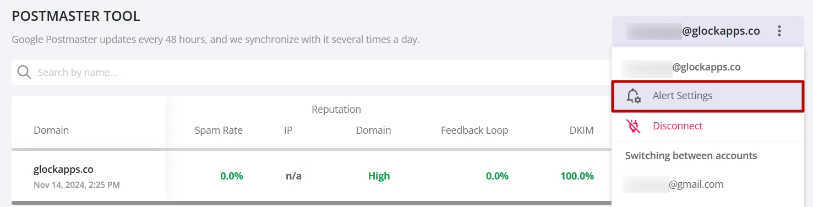
Task: Open the three-dot account menu
Action: pos(779,31)
